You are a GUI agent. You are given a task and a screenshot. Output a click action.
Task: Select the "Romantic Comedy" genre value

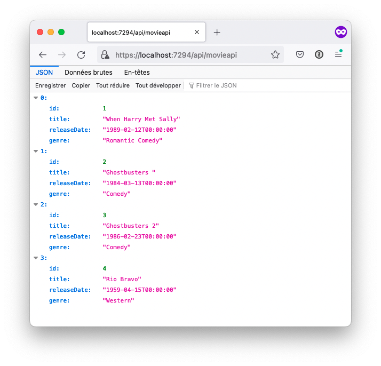tap(132, 141)
